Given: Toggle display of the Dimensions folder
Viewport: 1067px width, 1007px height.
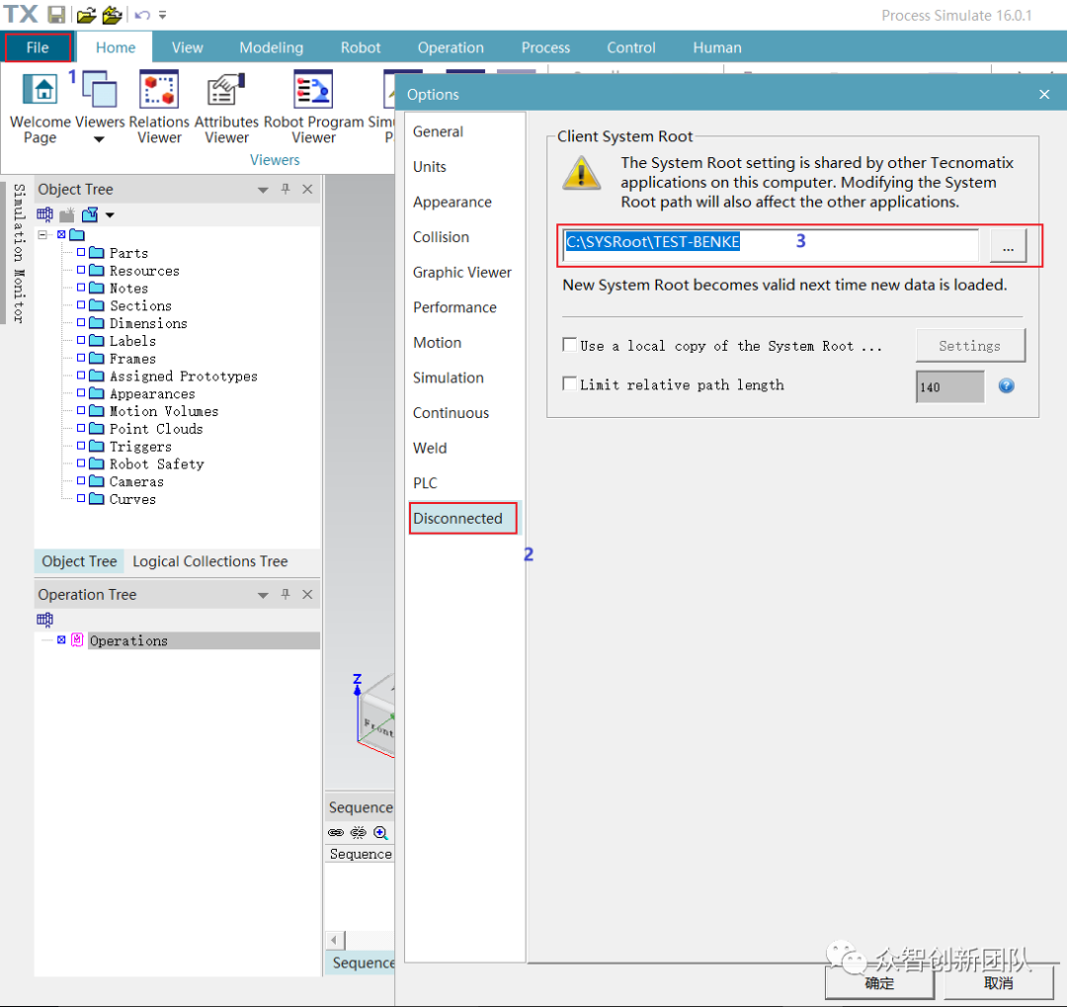Looking at the screenshot, I should pyautogui.click(x=81, y=323).
